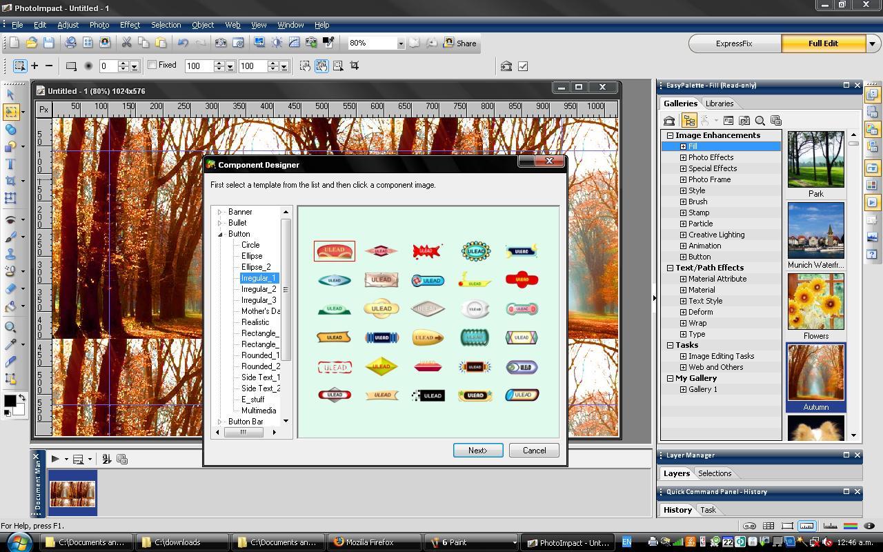The height and width of the screenshot is (552, 883).
Task: Click the help question mark panel icon
Action: pos(872,255)
